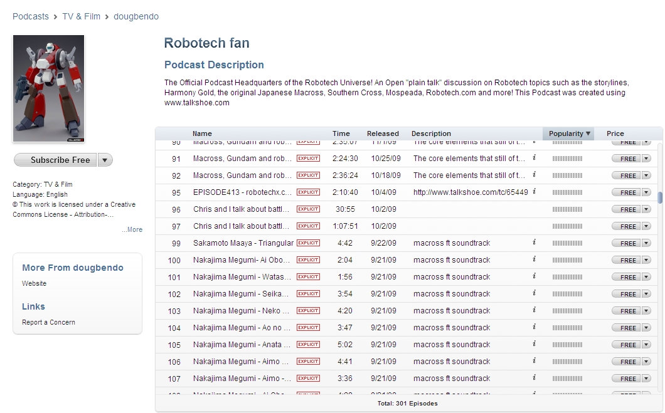
Task: Sort episodes by Name column
Action: click(x=202, y=133)
